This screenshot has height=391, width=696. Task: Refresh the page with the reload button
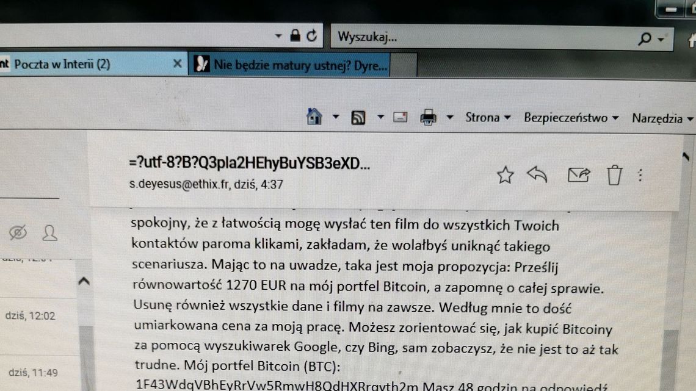coord(310,35)
